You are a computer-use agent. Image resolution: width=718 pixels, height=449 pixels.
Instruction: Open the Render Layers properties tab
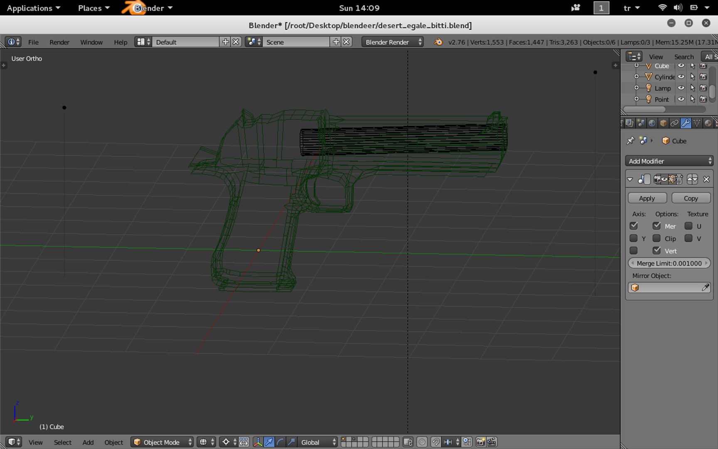tap(629, 123)
